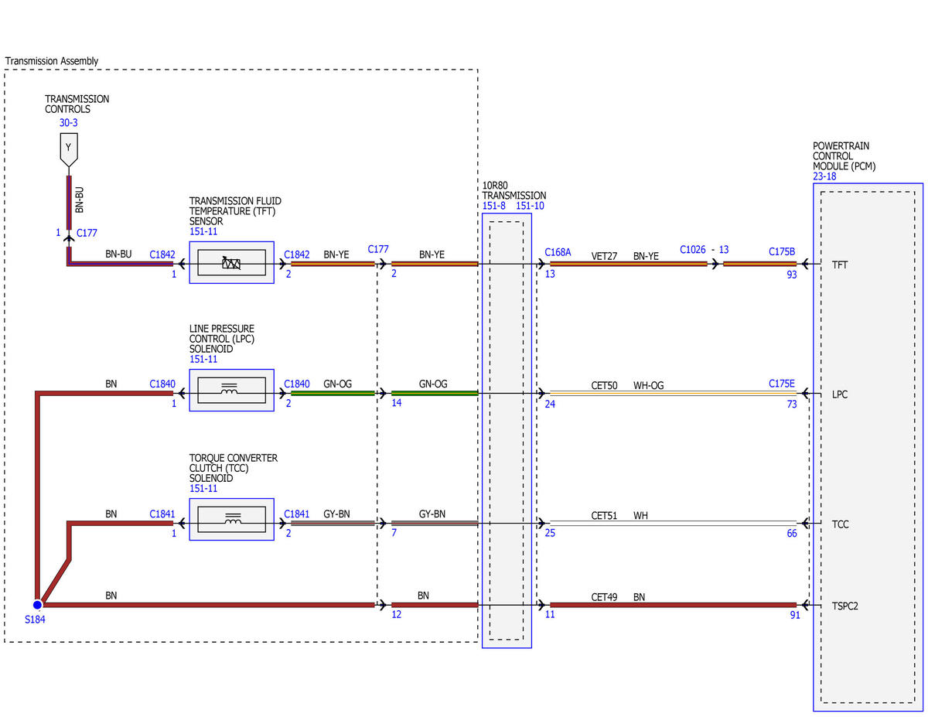Click the 10R80 Transmission title
This screenshot has height=717, width=928.
pyautogui.click(x=514, y=190)
